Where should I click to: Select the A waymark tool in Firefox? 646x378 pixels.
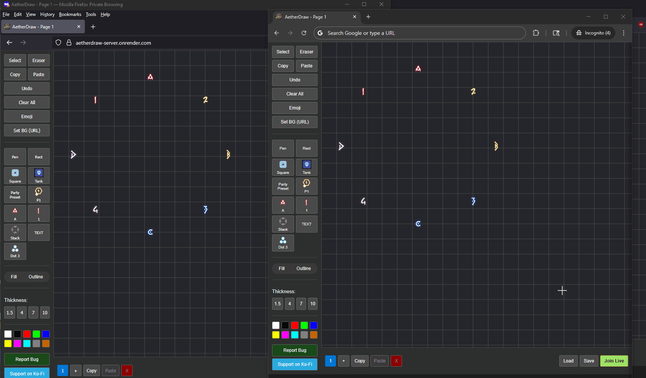(15, 214)
